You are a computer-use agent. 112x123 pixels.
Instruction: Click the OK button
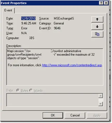pos(53,115)
